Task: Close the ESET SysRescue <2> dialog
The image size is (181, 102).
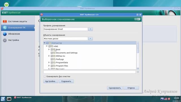Action: point(140,14)
